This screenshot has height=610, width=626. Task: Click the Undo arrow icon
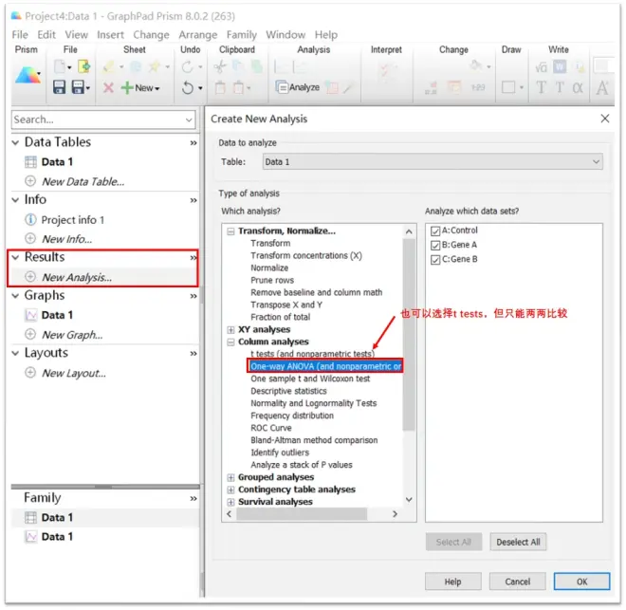click(x=189, y=87)
